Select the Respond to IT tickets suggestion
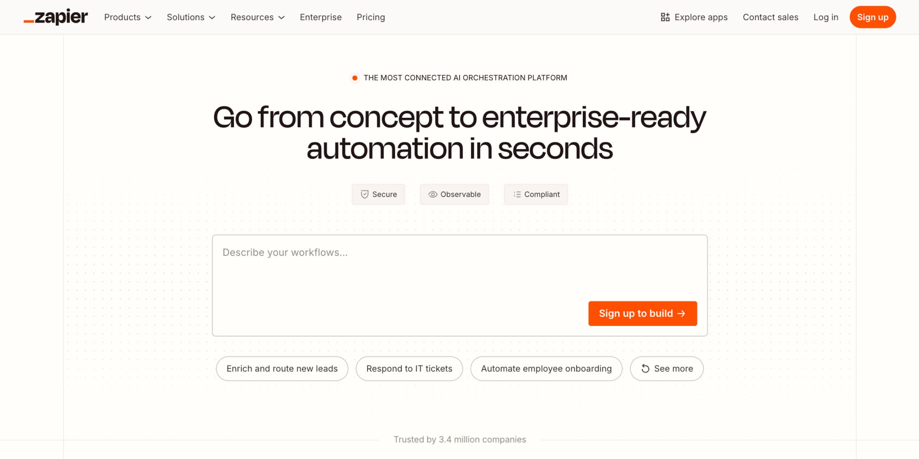 (x=409, y=368)
